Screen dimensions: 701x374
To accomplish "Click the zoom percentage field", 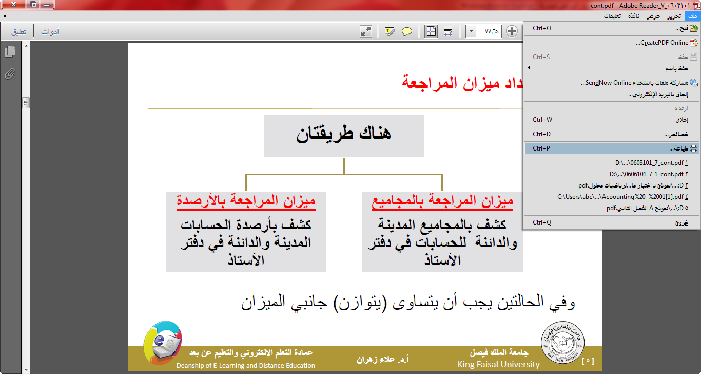I will pos(490,31).
